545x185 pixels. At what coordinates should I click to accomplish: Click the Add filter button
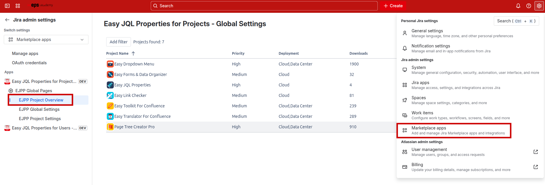coord(118,42)
